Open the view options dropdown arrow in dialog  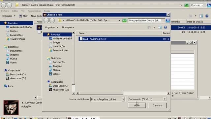pos(154,27)
